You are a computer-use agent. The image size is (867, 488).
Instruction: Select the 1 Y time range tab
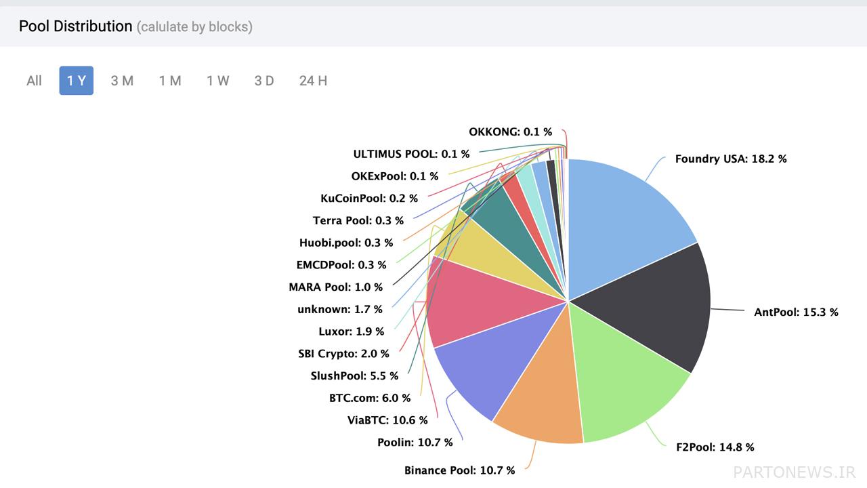point(77,81)
